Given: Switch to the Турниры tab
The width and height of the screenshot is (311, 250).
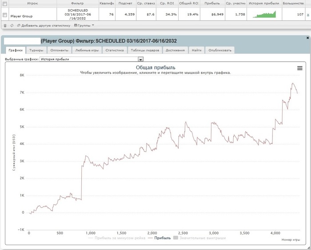Looking at the screenshot, I should click(36, 50).
